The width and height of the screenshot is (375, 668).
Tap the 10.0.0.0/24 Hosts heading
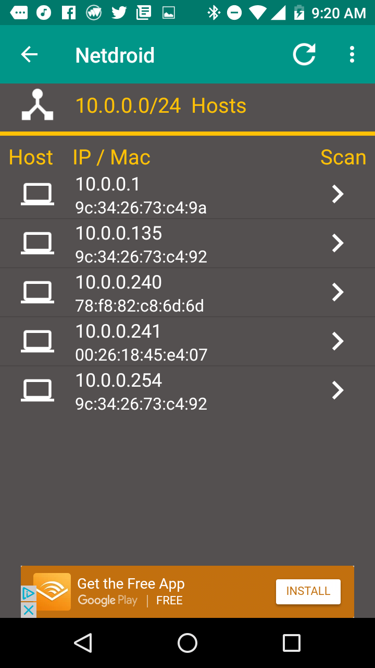(x=161, y=106)
